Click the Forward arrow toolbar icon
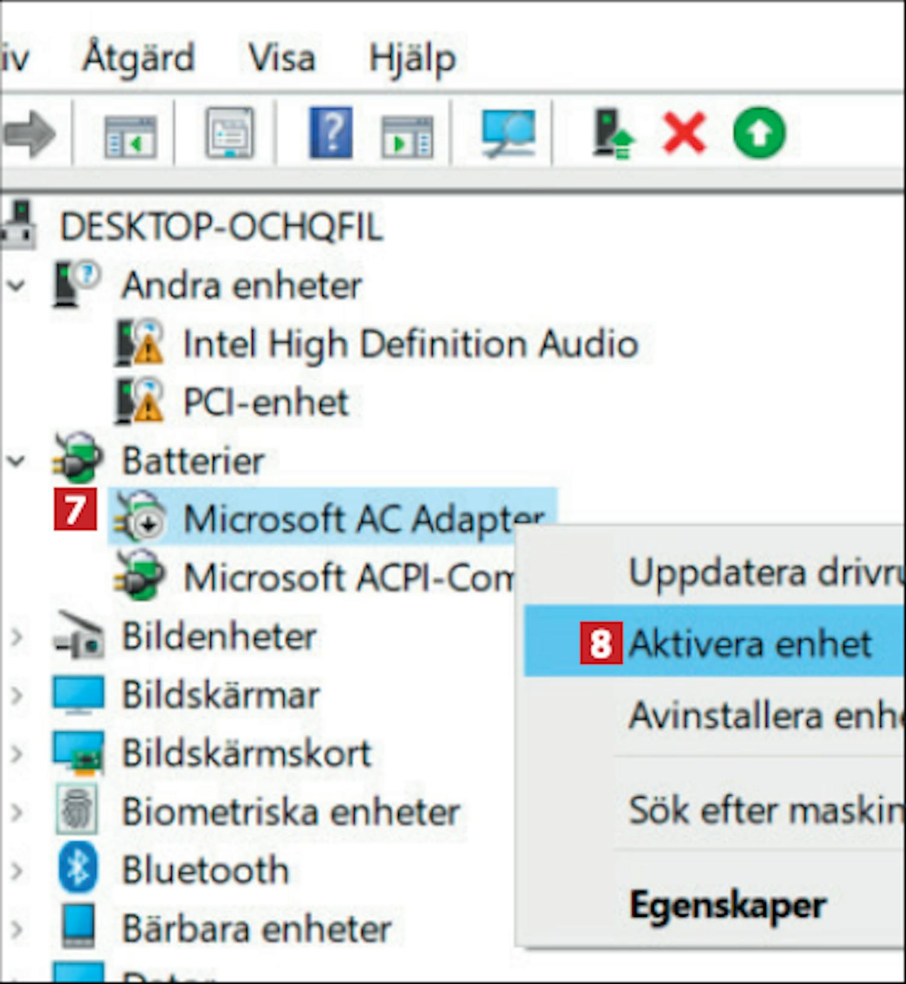Image resolution: width=906 pixels, height=984 pixels. (29, 133)
